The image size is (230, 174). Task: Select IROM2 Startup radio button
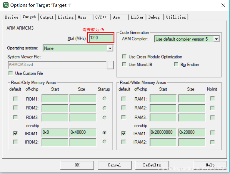105,142
